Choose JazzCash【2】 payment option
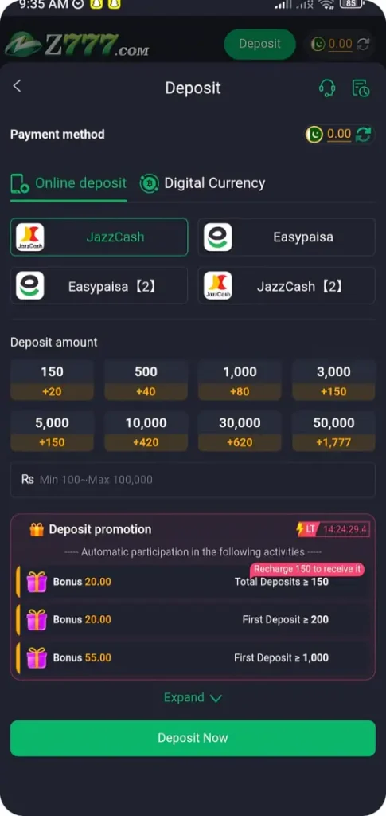This screenshot has width=386, height=816. point(287,286)
